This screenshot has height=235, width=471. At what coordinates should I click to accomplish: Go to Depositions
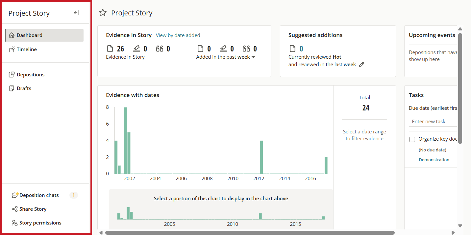[x=31, y=75]
